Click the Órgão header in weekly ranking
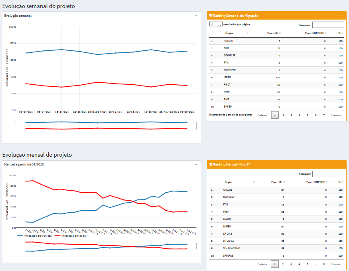Viewport: 349px width, 271px height. point(229,33)
